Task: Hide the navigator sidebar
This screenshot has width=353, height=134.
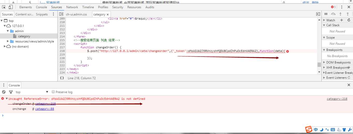Action: click(61, 14)
